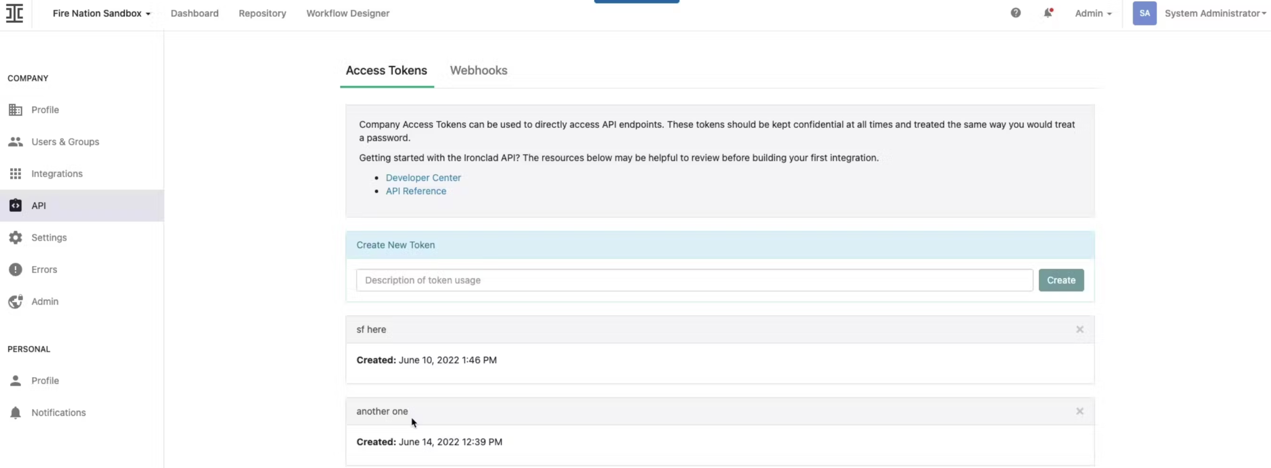Open the System Administrator user menu

(x=1215, y=13)
